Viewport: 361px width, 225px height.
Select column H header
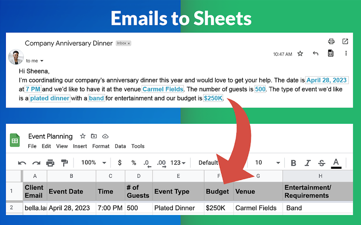pyautogui.click(x=318, y=176)
